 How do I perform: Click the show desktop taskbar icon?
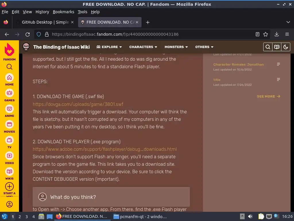click(x=50, y=217)
